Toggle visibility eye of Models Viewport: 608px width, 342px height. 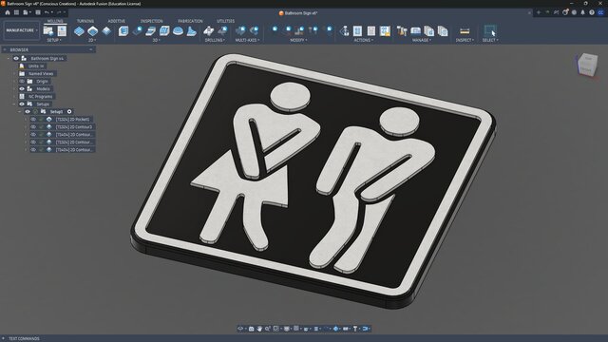pos(22,88)
